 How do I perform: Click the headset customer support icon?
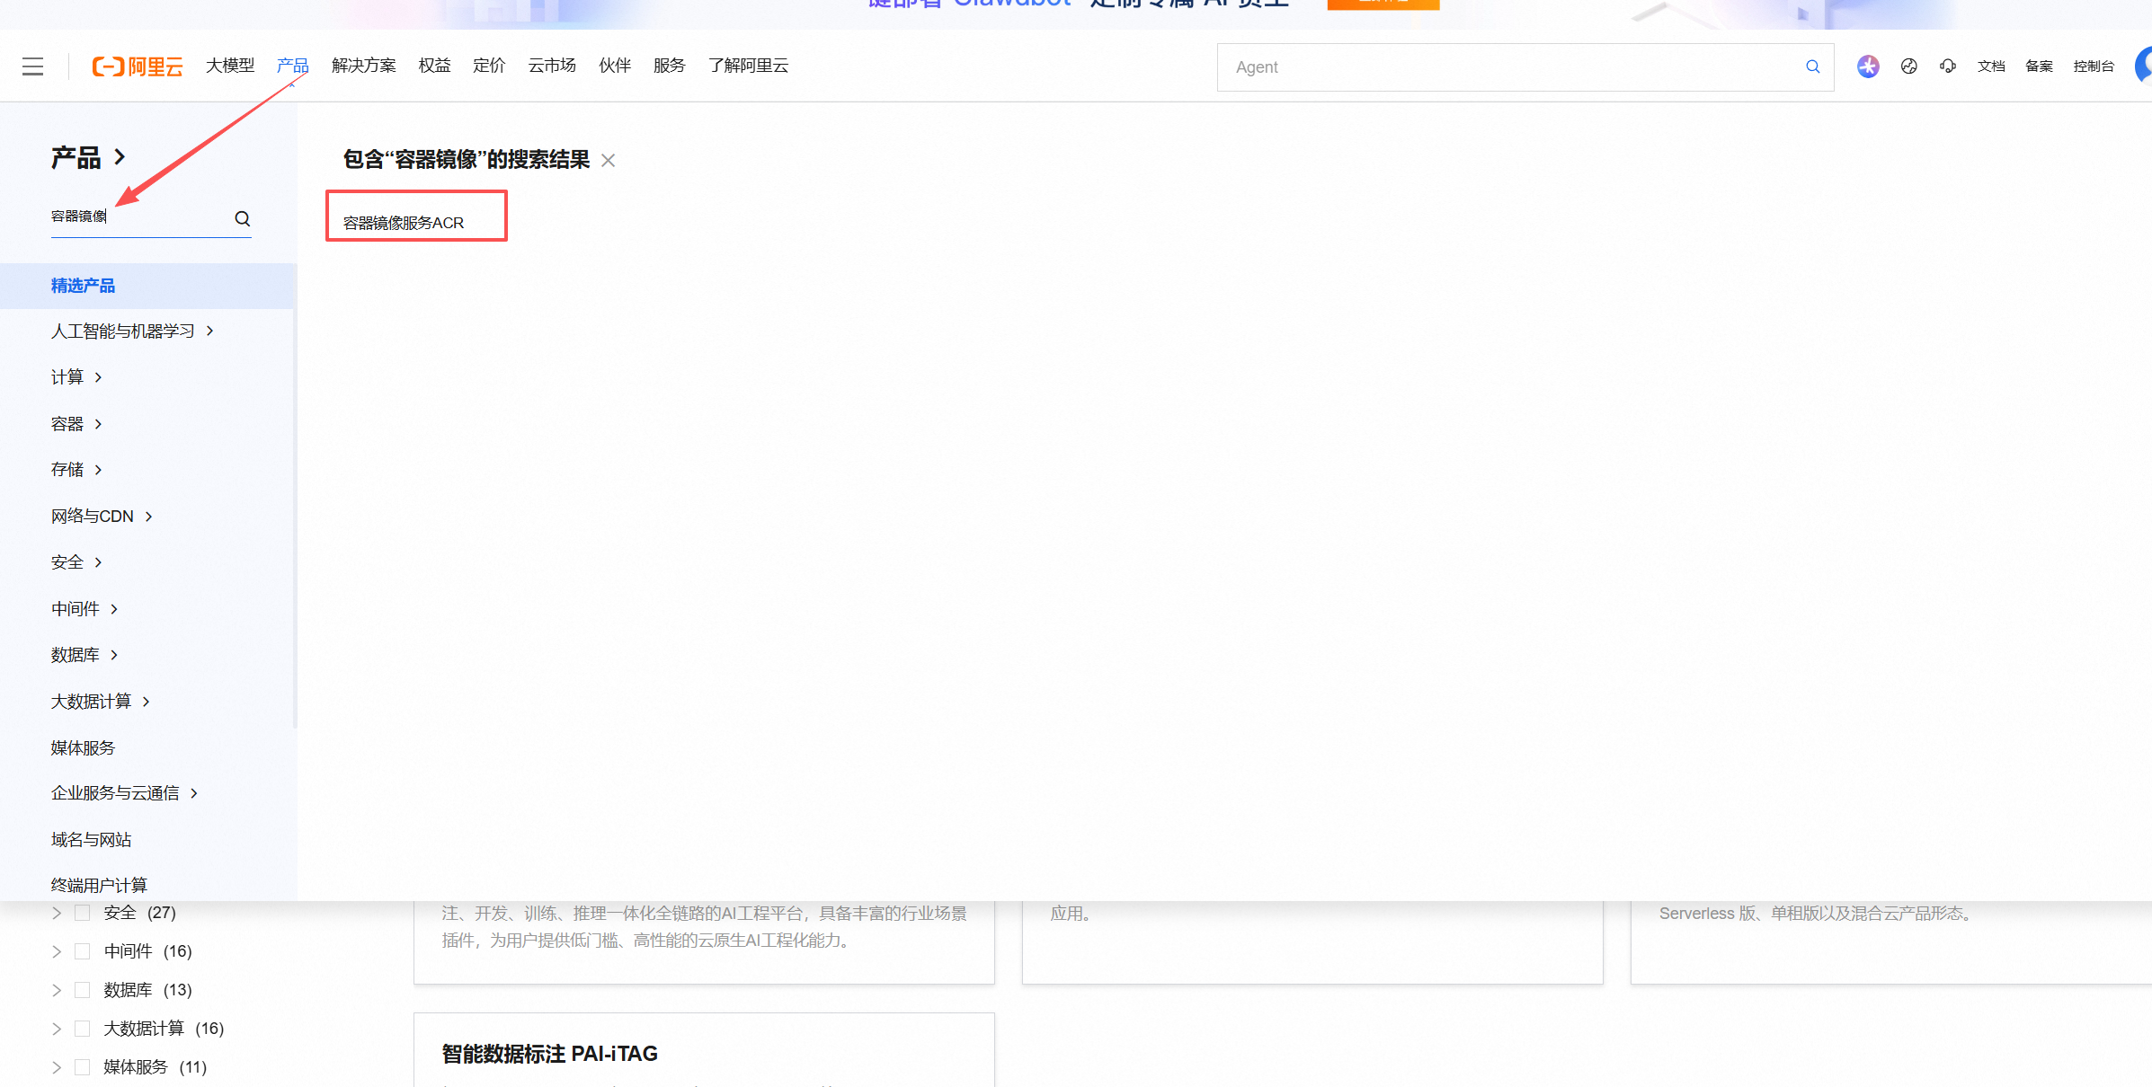pyautogui.click(x=1947, y=66)
